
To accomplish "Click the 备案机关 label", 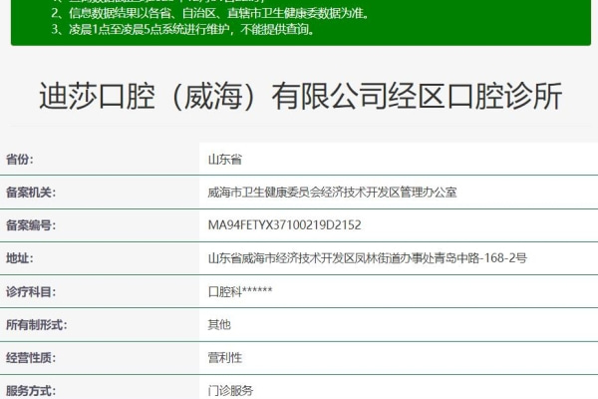I will tap(31, 193).
